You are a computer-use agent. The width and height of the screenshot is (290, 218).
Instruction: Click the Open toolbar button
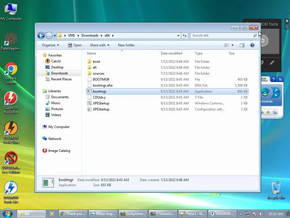click(x=75, y=45)
